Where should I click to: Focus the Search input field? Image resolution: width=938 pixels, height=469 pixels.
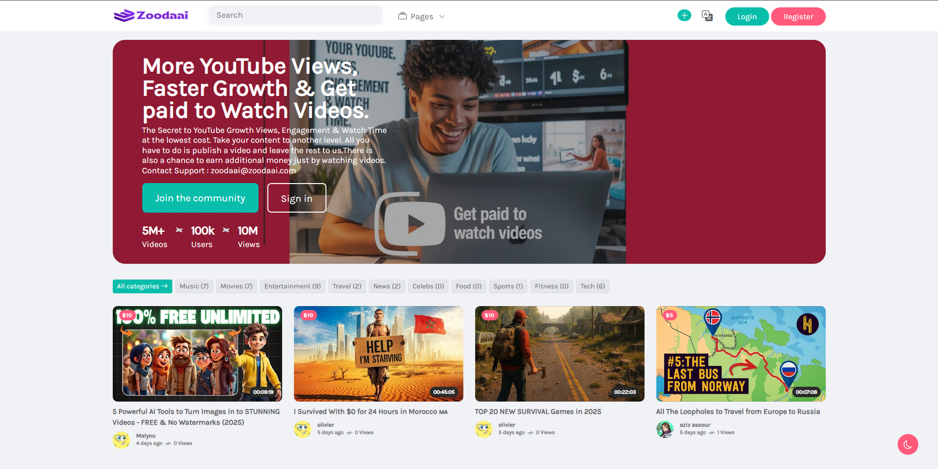pos(295,15)
